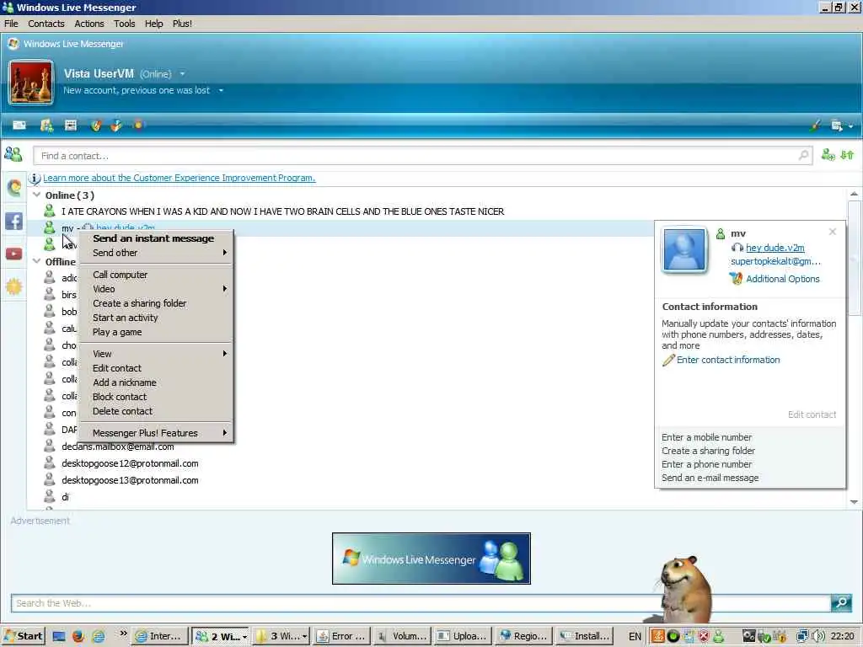Open the paintbrush color scheme icon
863x647 pixels.
click(815, 126)
